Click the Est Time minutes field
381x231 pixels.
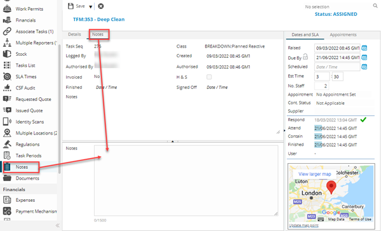click(x=338, y=77)
